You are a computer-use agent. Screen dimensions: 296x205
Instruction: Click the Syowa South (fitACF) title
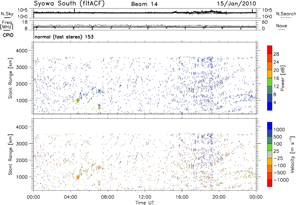point(69,4)
